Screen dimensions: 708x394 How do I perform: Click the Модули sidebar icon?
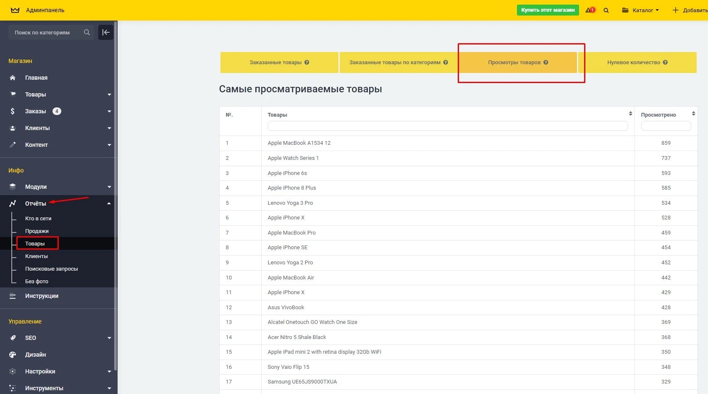point(13,187)
